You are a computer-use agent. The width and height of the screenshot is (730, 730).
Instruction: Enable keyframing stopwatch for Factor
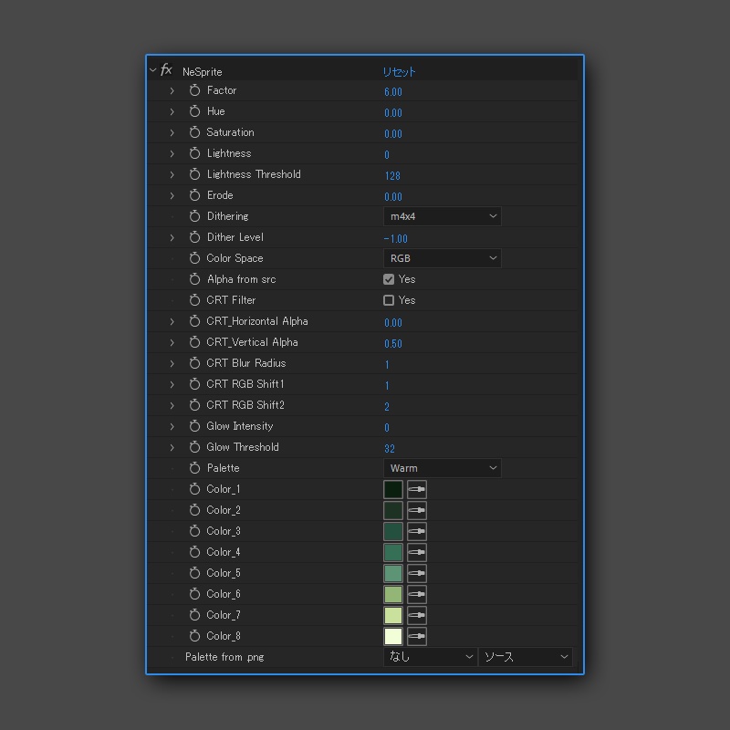193,90
